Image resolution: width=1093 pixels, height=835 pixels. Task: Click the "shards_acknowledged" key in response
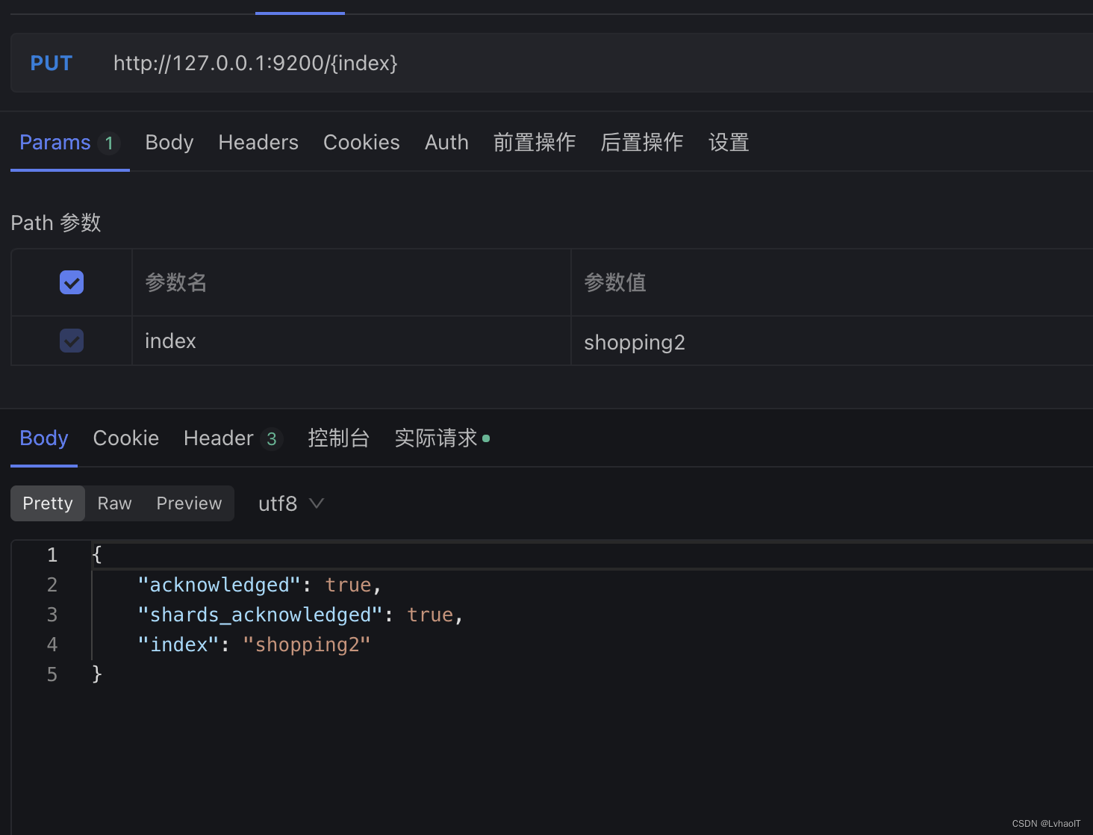[260, 615]
